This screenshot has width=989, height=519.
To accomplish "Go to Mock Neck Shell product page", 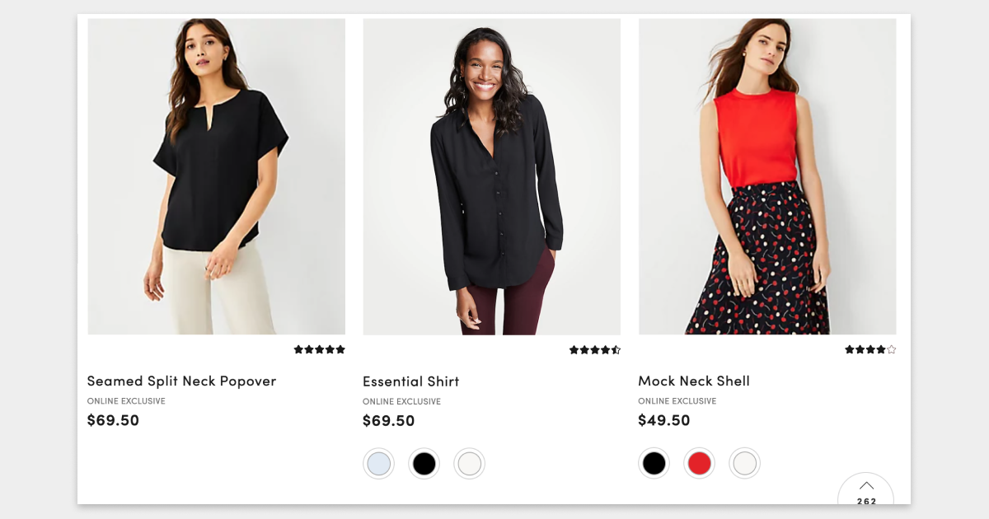I will 694,381.
